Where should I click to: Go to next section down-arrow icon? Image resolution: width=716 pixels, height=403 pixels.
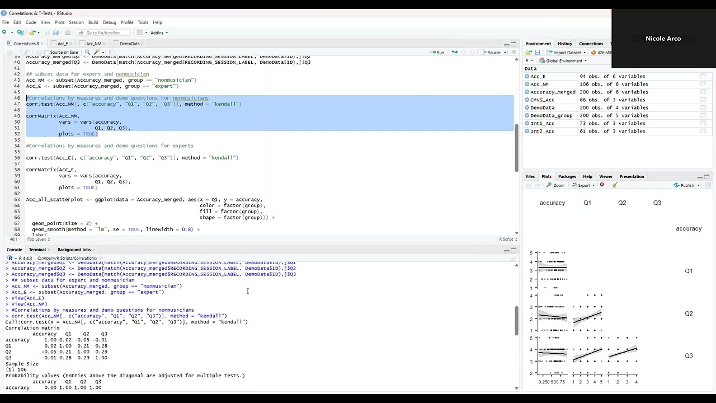tap(472, 52)
